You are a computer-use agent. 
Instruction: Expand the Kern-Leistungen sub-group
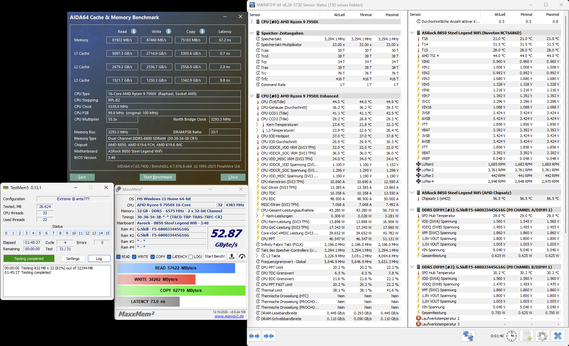[257, 216]
